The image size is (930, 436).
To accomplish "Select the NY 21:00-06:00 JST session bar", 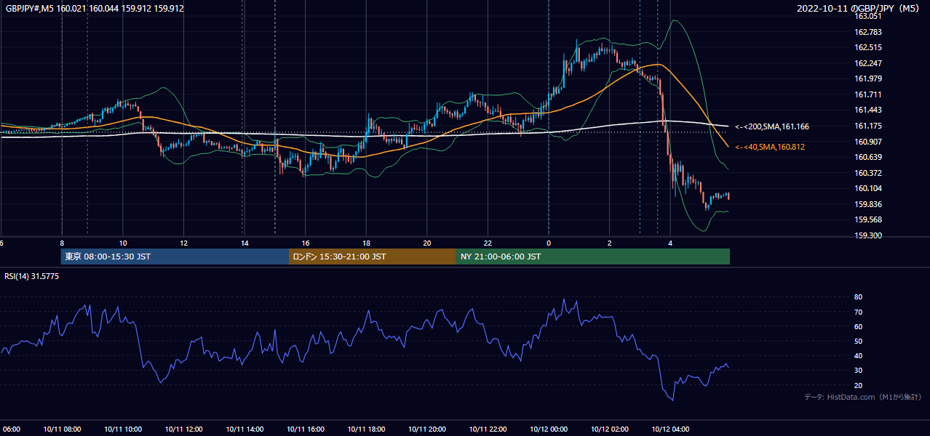I will point(593,257).
